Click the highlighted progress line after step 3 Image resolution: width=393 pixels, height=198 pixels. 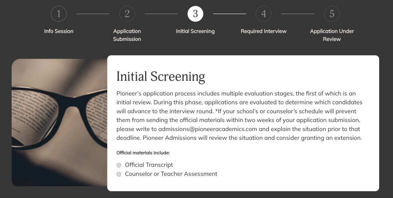(x=230, y=14)
